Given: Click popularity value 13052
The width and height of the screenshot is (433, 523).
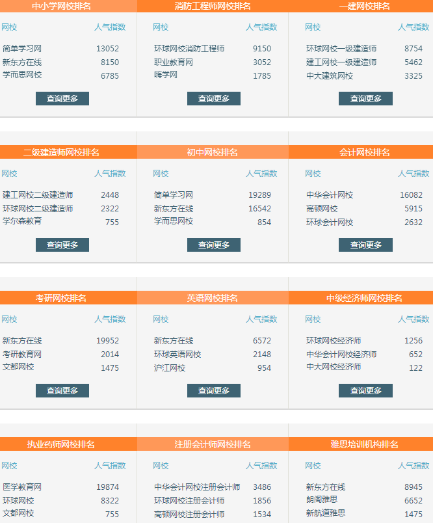Looking at the screenshot, I should tap(108, 49).
